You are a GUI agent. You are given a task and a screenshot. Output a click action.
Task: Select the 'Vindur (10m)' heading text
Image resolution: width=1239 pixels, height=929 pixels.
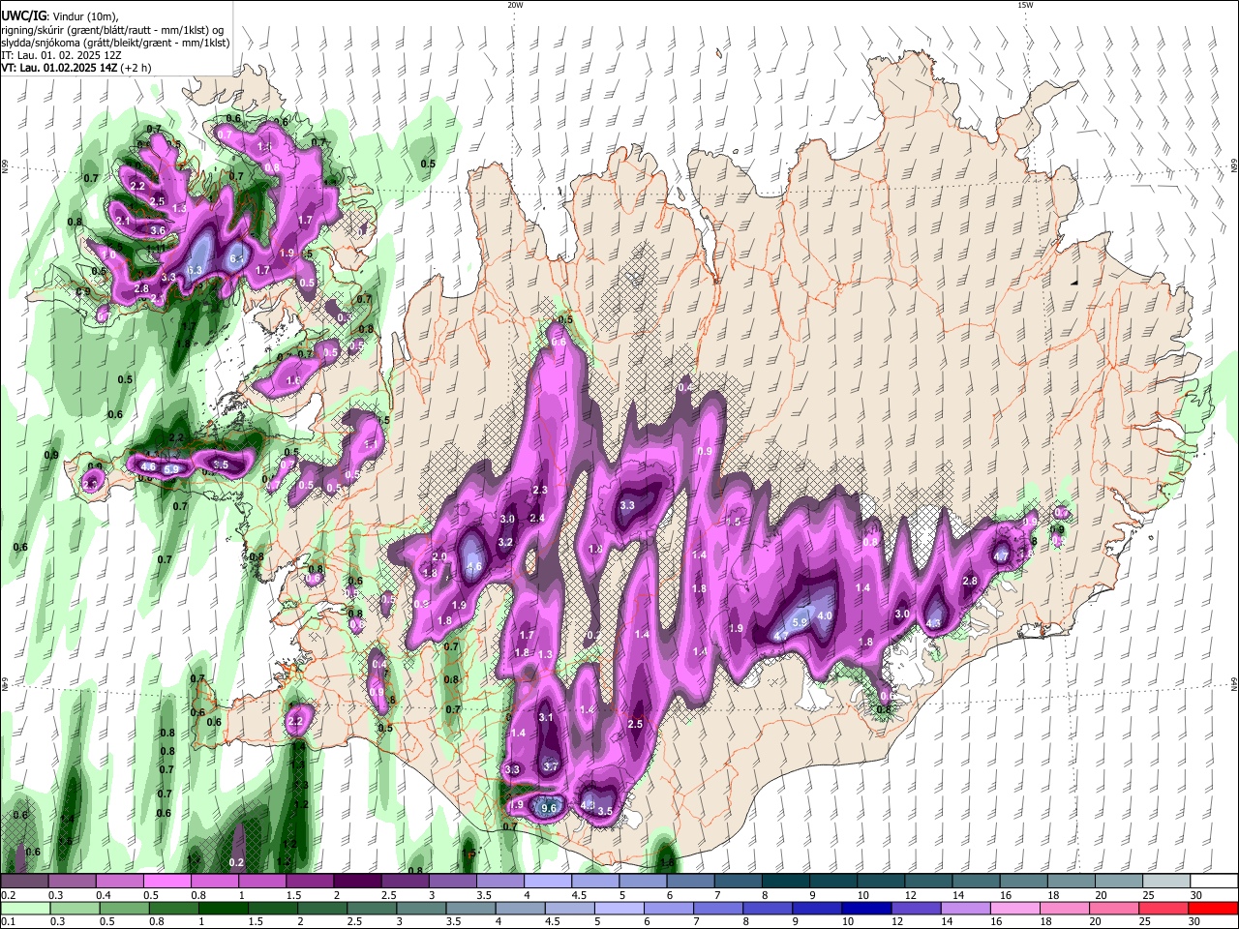coord(83,15)
